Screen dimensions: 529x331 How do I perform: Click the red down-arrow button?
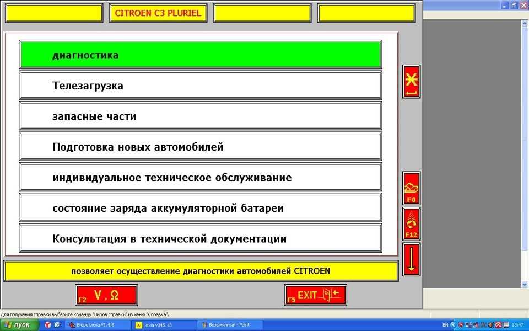tap(411, 259)
